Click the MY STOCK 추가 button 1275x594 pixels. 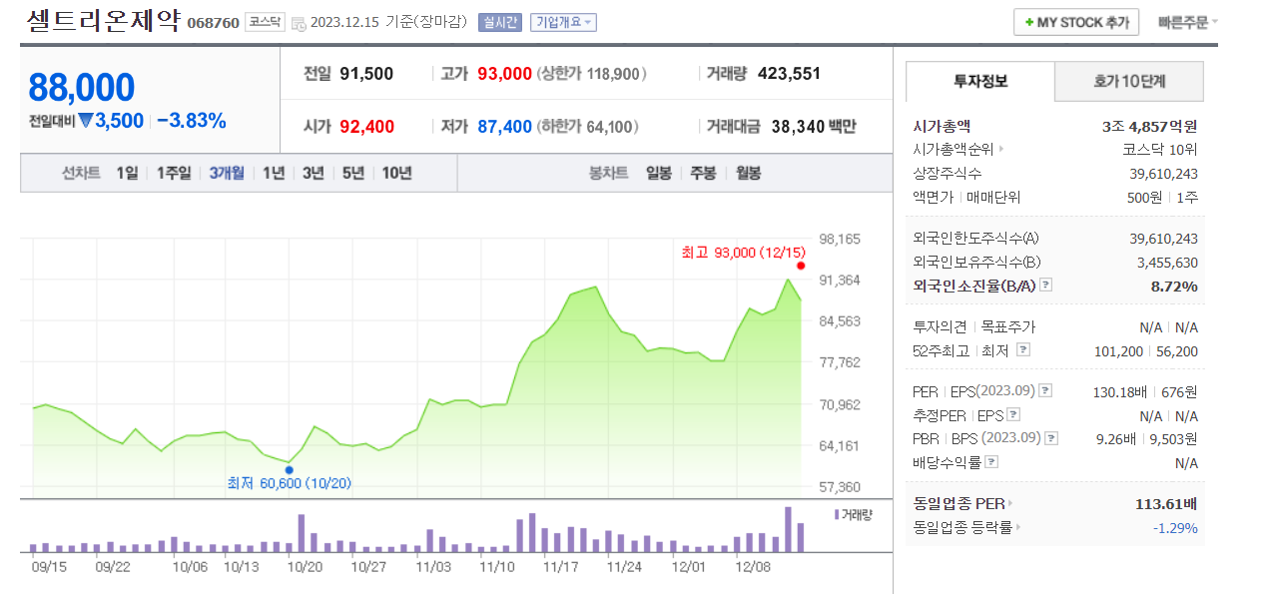point(1077,22)
